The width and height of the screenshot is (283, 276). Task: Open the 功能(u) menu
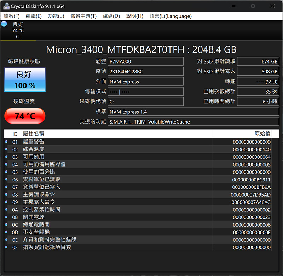pos(56,16)
